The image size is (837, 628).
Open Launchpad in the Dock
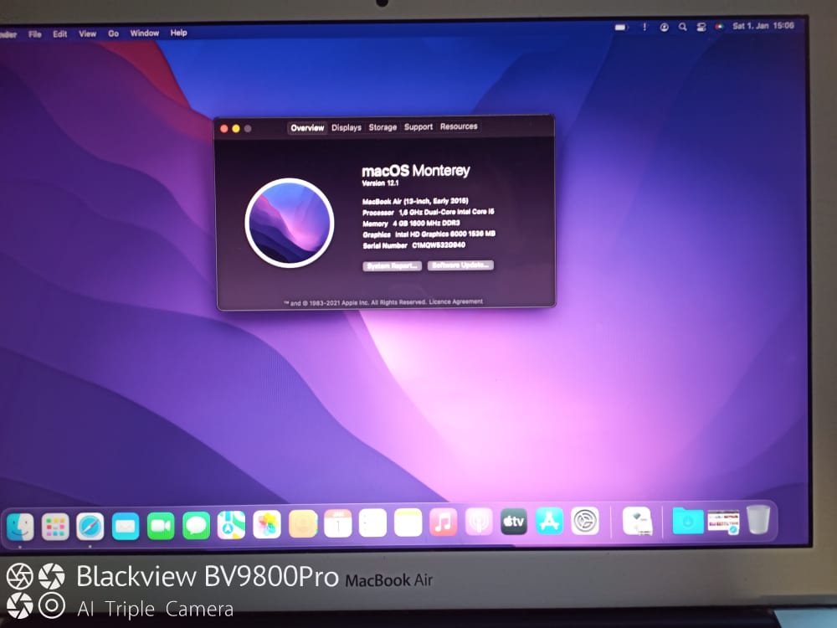(x=55, y=526)
